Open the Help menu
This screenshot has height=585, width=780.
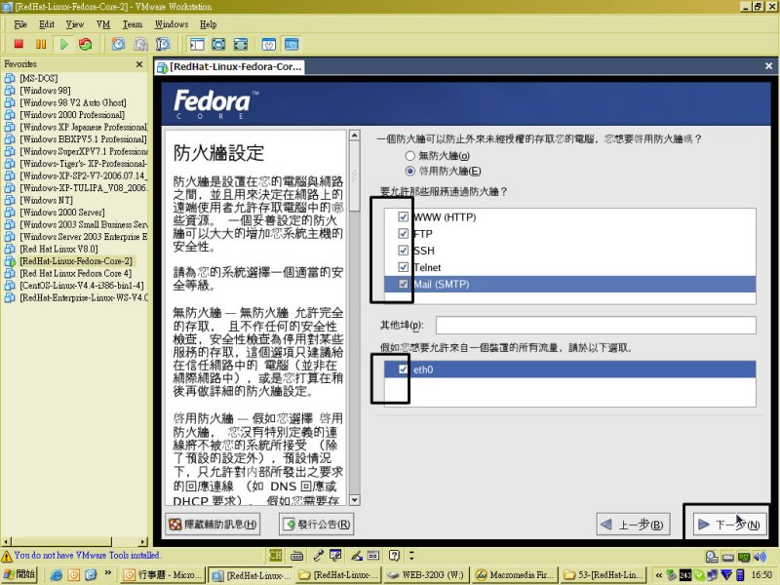208,24
